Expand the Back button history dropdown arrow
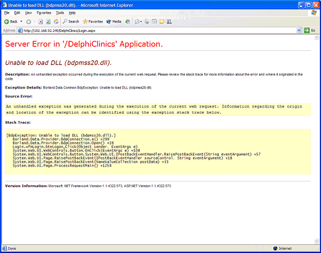The width and height of the screenshot is (321, 253). (x=21, y=21)
